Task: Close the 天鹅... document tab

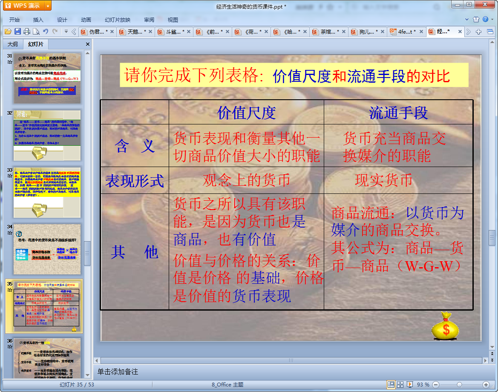Action: coord(150,32)
